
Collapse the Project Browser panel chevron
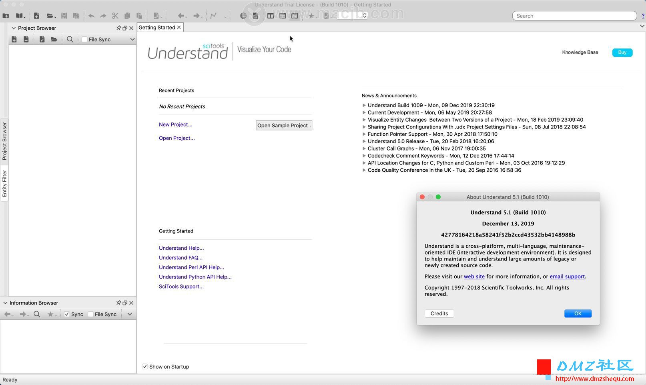(x=14, y=28)
